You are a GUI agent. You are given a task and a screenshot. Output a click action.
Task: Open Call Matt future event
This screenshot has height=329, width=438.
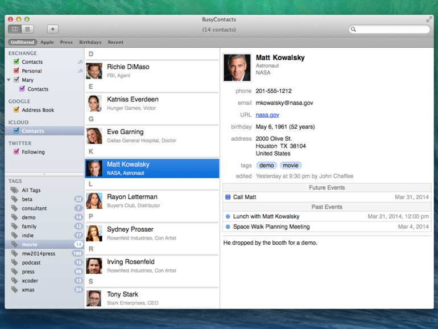(327, 197)
